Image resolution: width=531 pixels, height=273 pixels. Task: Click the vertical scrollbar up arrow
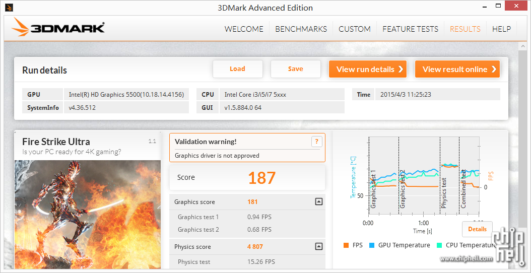pyautogui.click(x=522, y=46)
